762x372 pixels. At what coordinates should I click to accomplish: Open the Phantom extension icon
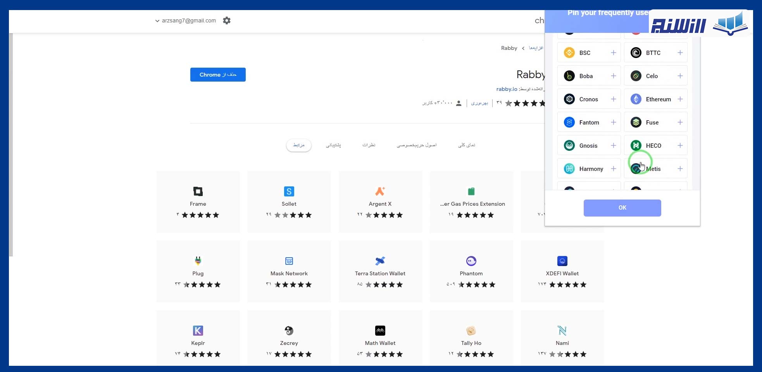point(471,261)
